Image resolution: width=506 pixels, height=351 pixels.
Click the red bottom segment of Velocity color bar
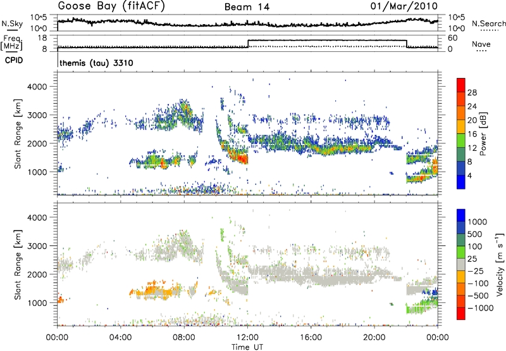pos(461,314)
